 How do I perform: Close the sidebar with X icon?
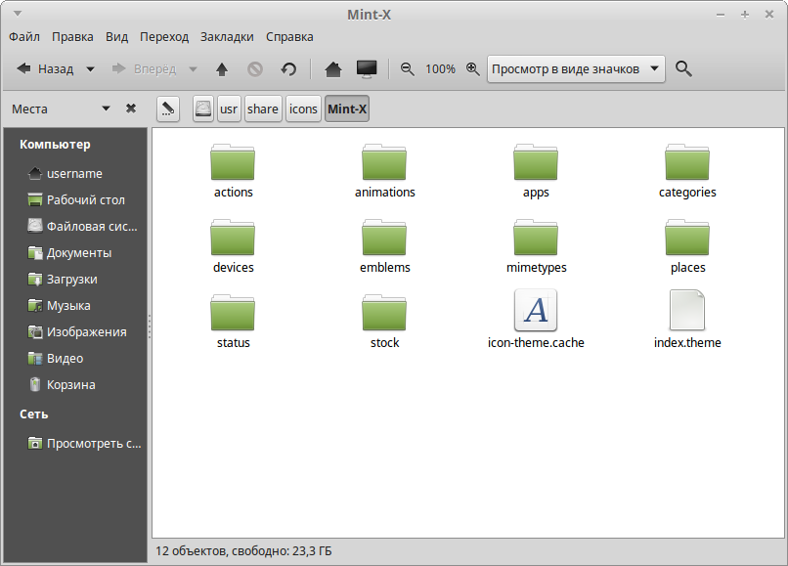coord(131,109)
